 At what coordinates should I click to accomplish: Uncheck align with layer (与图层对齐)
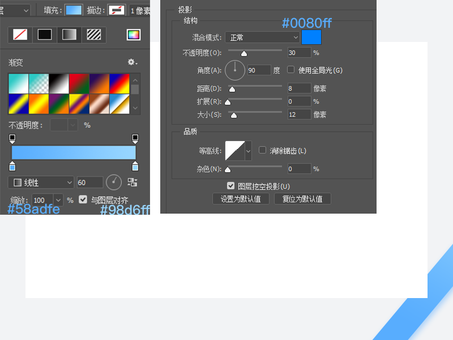(83, 199)
